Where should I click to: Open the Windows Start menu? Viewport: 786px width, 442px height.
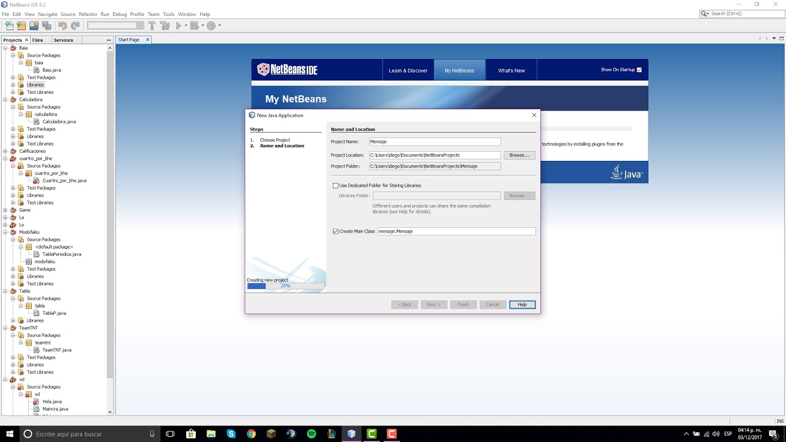click(9, 434)
